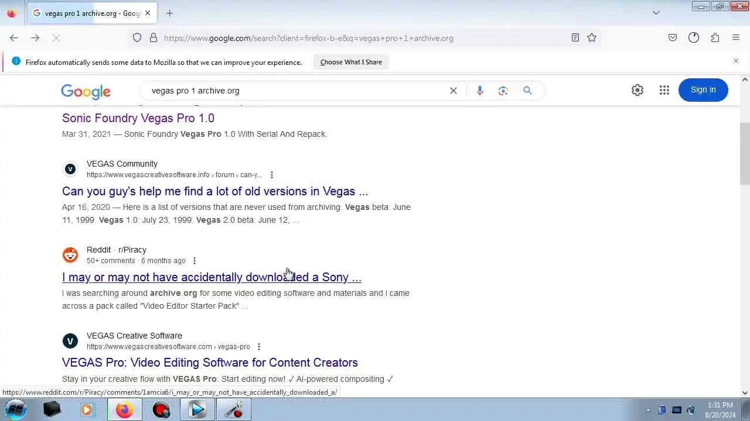Click the VEGAS Community site name
Screen dimensions: 750x421
[122, 164]
